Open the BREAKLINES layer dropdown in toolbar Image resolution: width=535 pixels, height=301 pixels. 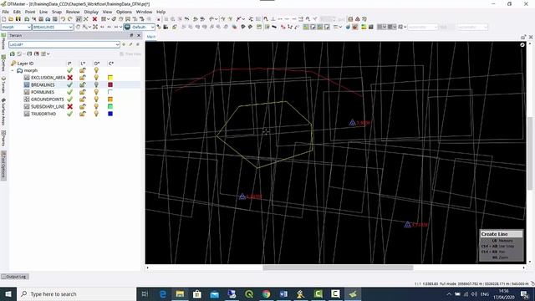pos(70,27)
